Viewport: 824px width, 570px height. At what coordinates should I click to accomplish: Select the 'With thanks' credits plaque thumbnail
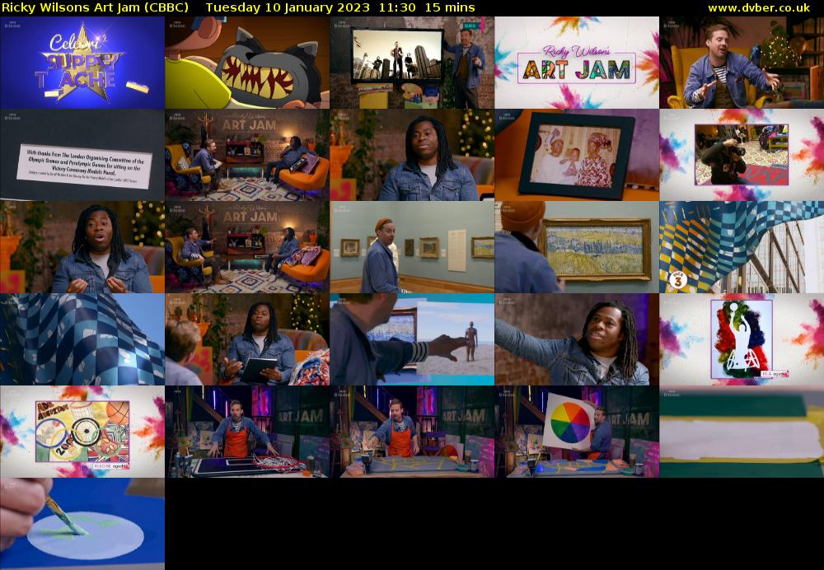[82, 155]
